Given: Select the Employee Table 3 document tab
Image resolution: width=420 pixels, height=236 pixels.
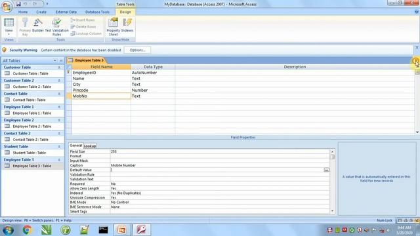Looking at the screenshot, I should coord(86,60).
